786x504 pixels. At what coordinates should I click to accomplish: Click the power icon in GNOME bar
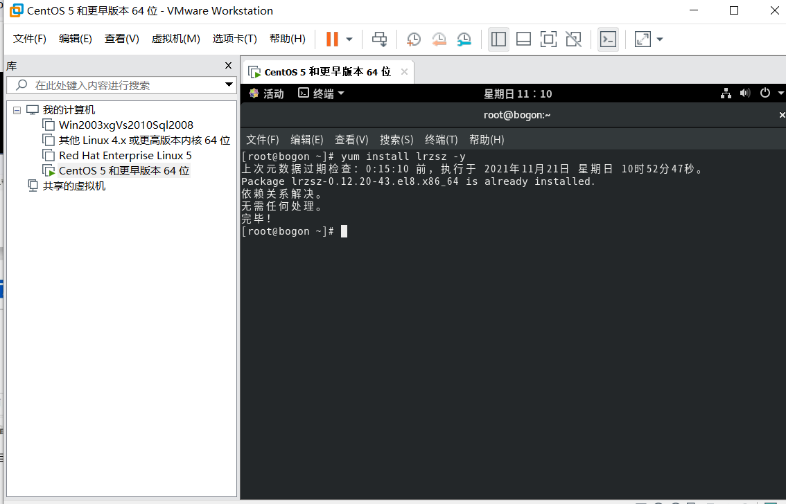(x=765, y=93)
